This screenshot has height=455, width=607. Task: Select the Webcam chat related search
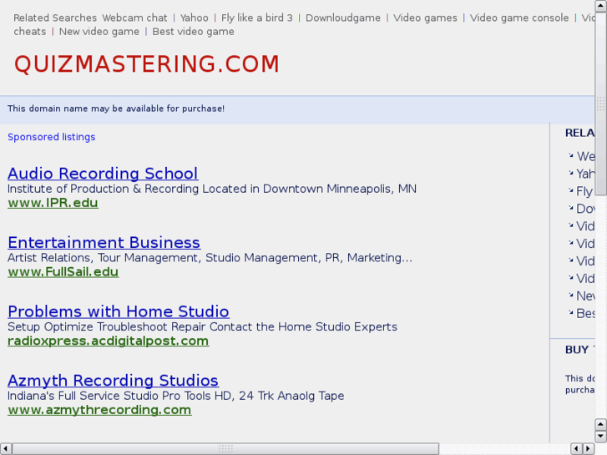pos(134,18)
